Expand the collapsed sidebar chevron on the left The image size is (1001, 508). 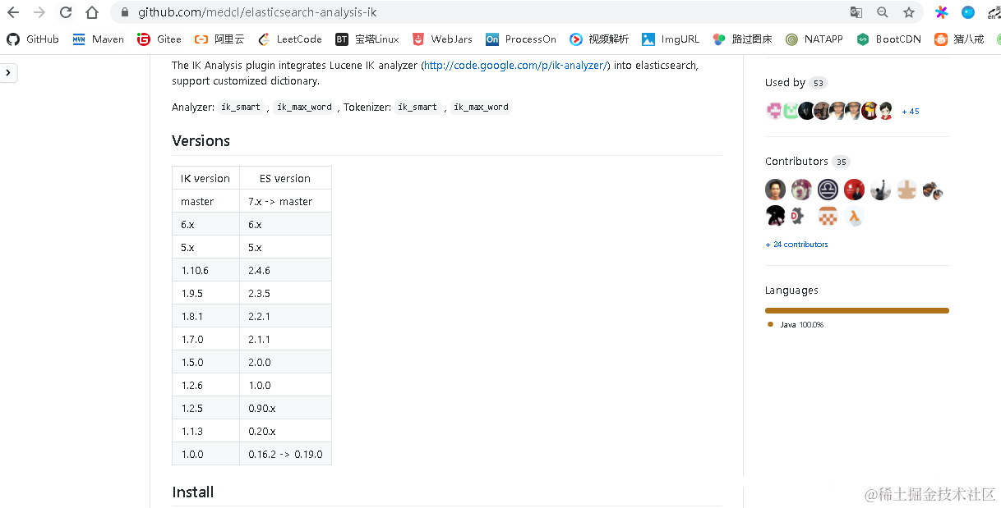tap(8, 73)
